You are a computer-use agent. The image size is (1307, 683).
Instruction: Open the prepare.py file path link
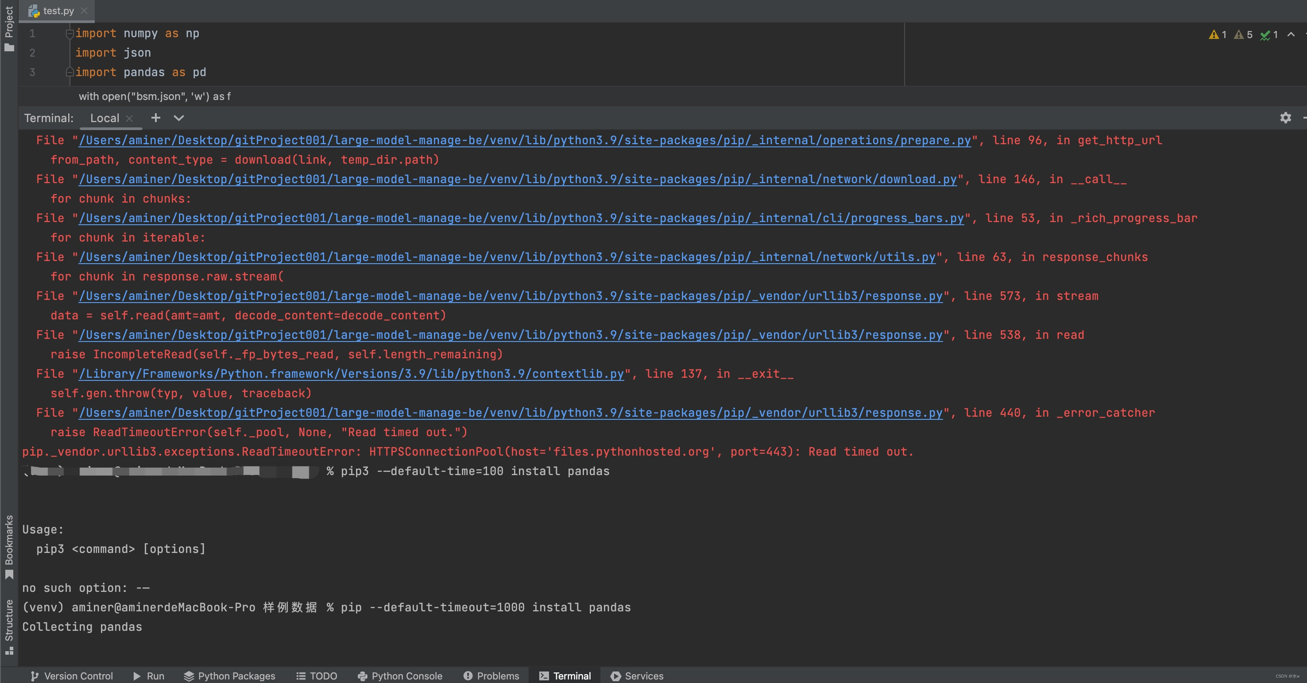pyautogui.click(x=525, y=141)
